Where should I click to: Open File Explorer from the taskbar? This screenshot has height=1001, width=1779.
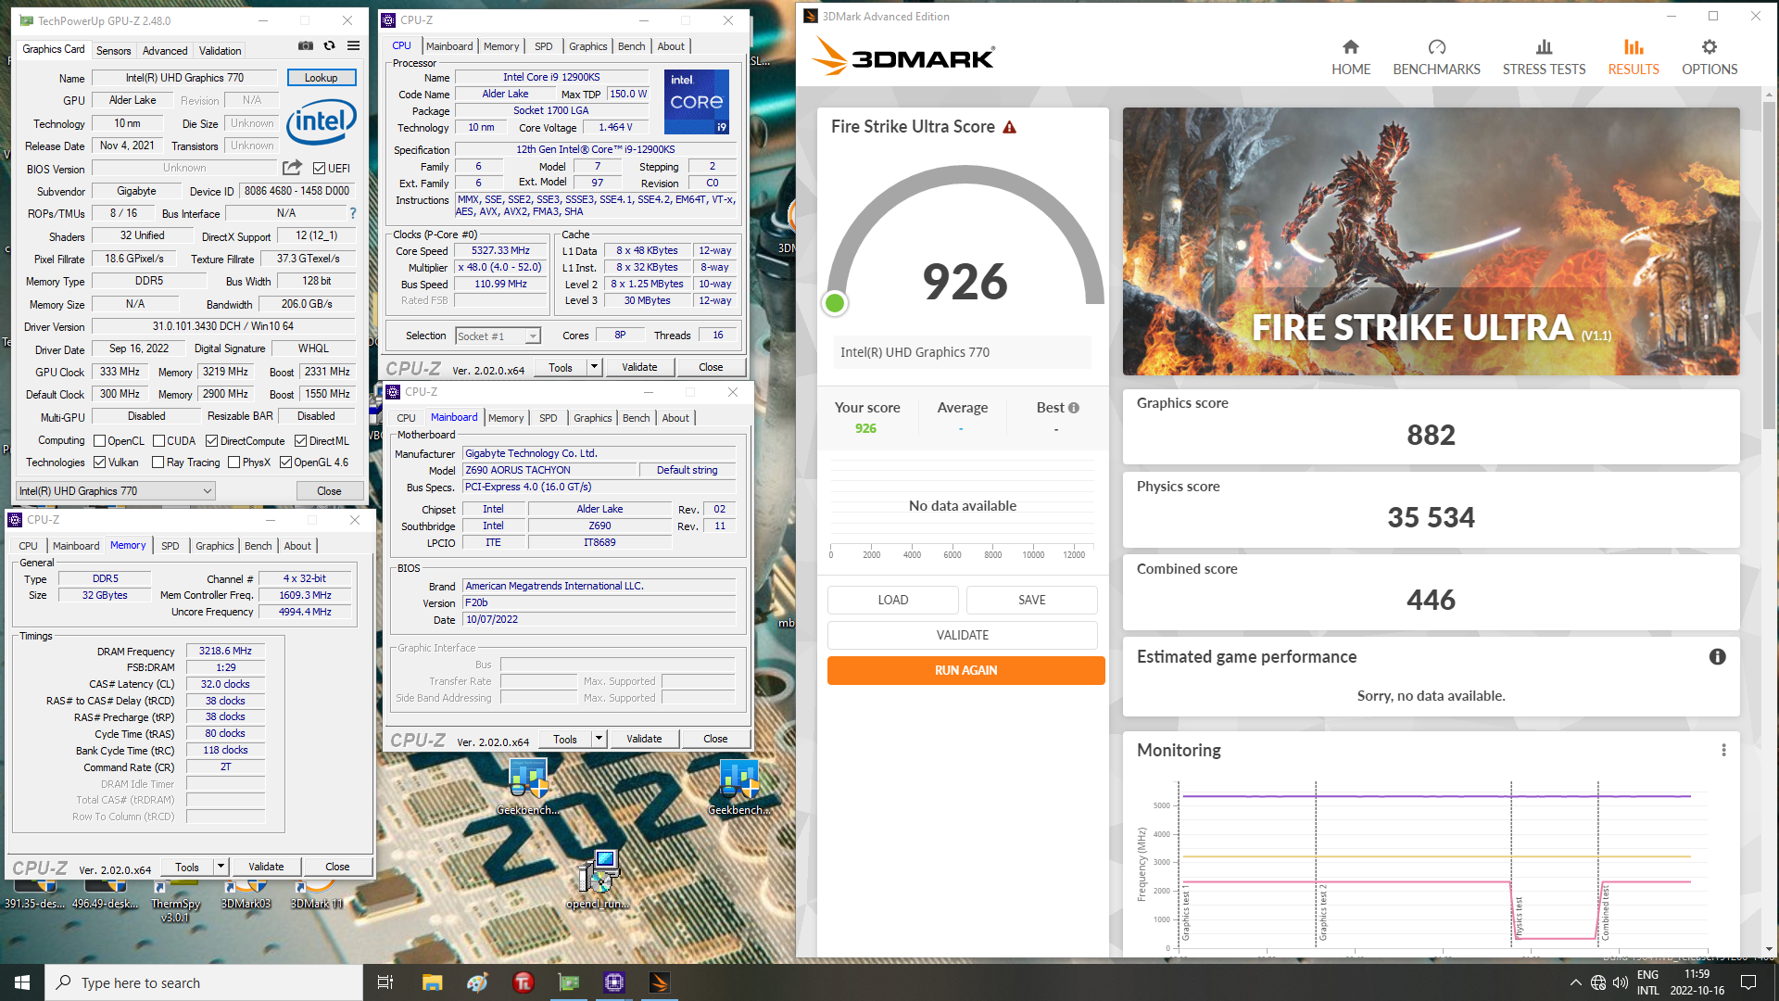tap(432, 982)
